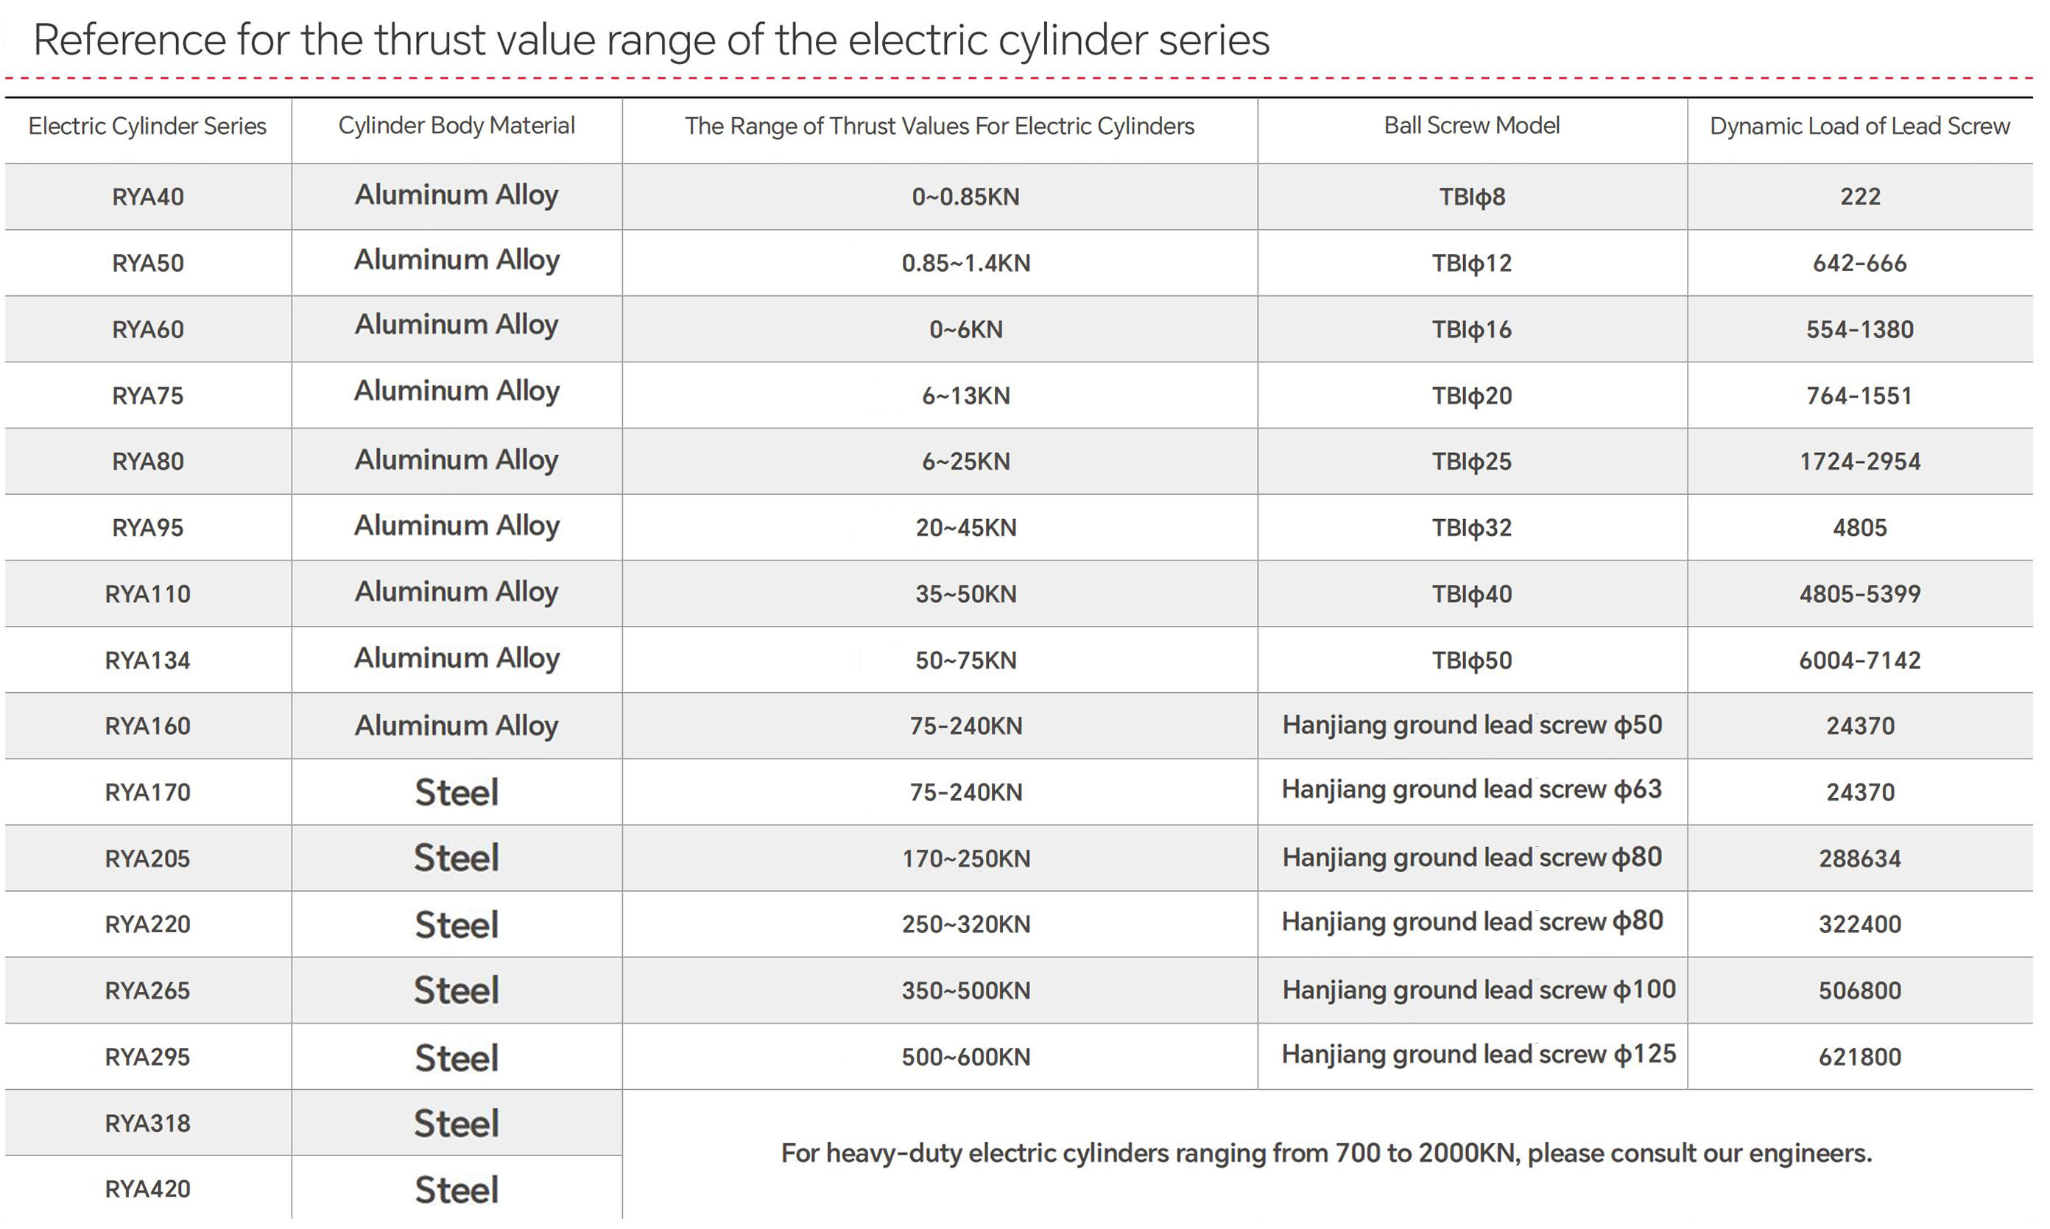The width and height of the screenshot is (2050, 1229).
Task: Click the 'Cylinder Body Material' header
Action: click(457, 126)
